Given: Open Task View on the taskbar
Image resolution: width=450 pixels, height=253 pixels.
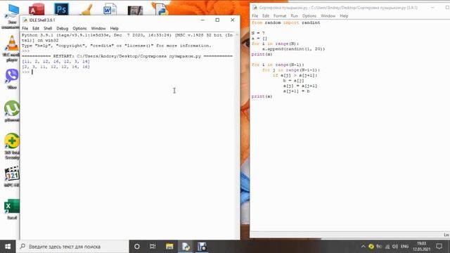Looking at the screenshot, I should pyautogui.click(x=153, y=247).
